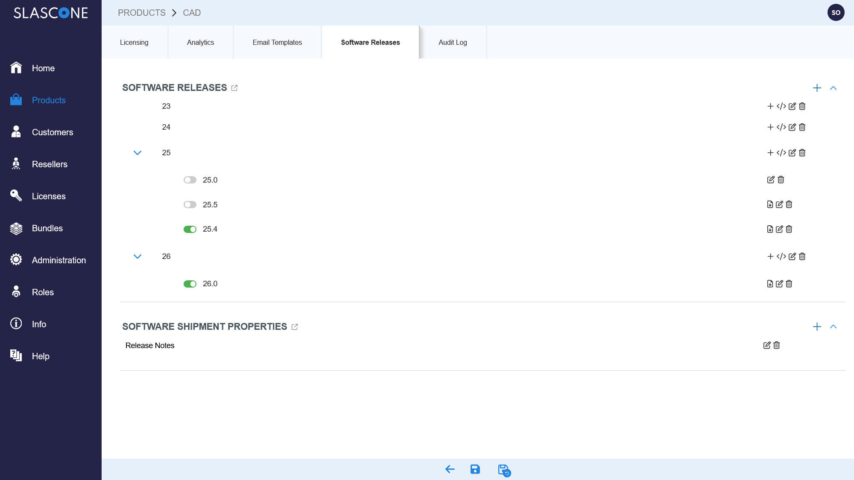This screenshot has width=854, height=480.
Task: Navigate to Customers in the sidebar
Action: tap(52, 132)
